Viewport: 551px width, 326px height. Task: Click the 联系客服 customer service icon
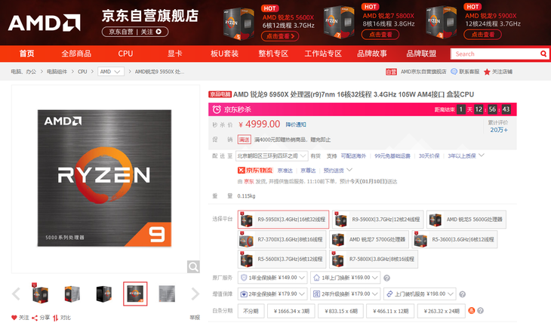[454, 72]
